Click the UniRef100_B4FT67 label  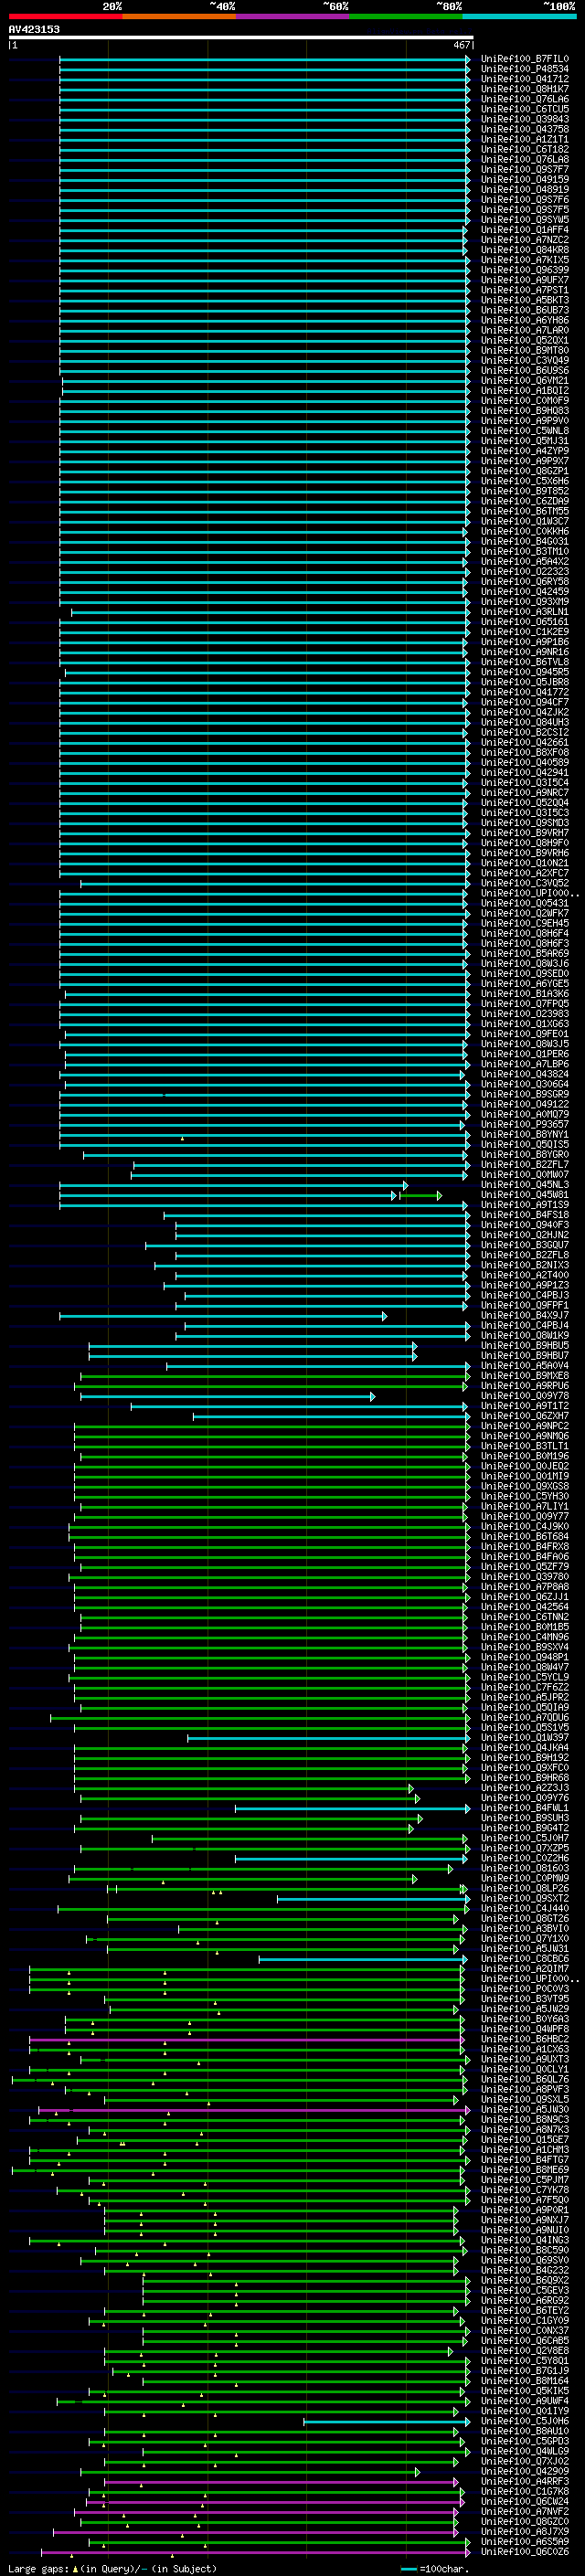(524, 2160)
